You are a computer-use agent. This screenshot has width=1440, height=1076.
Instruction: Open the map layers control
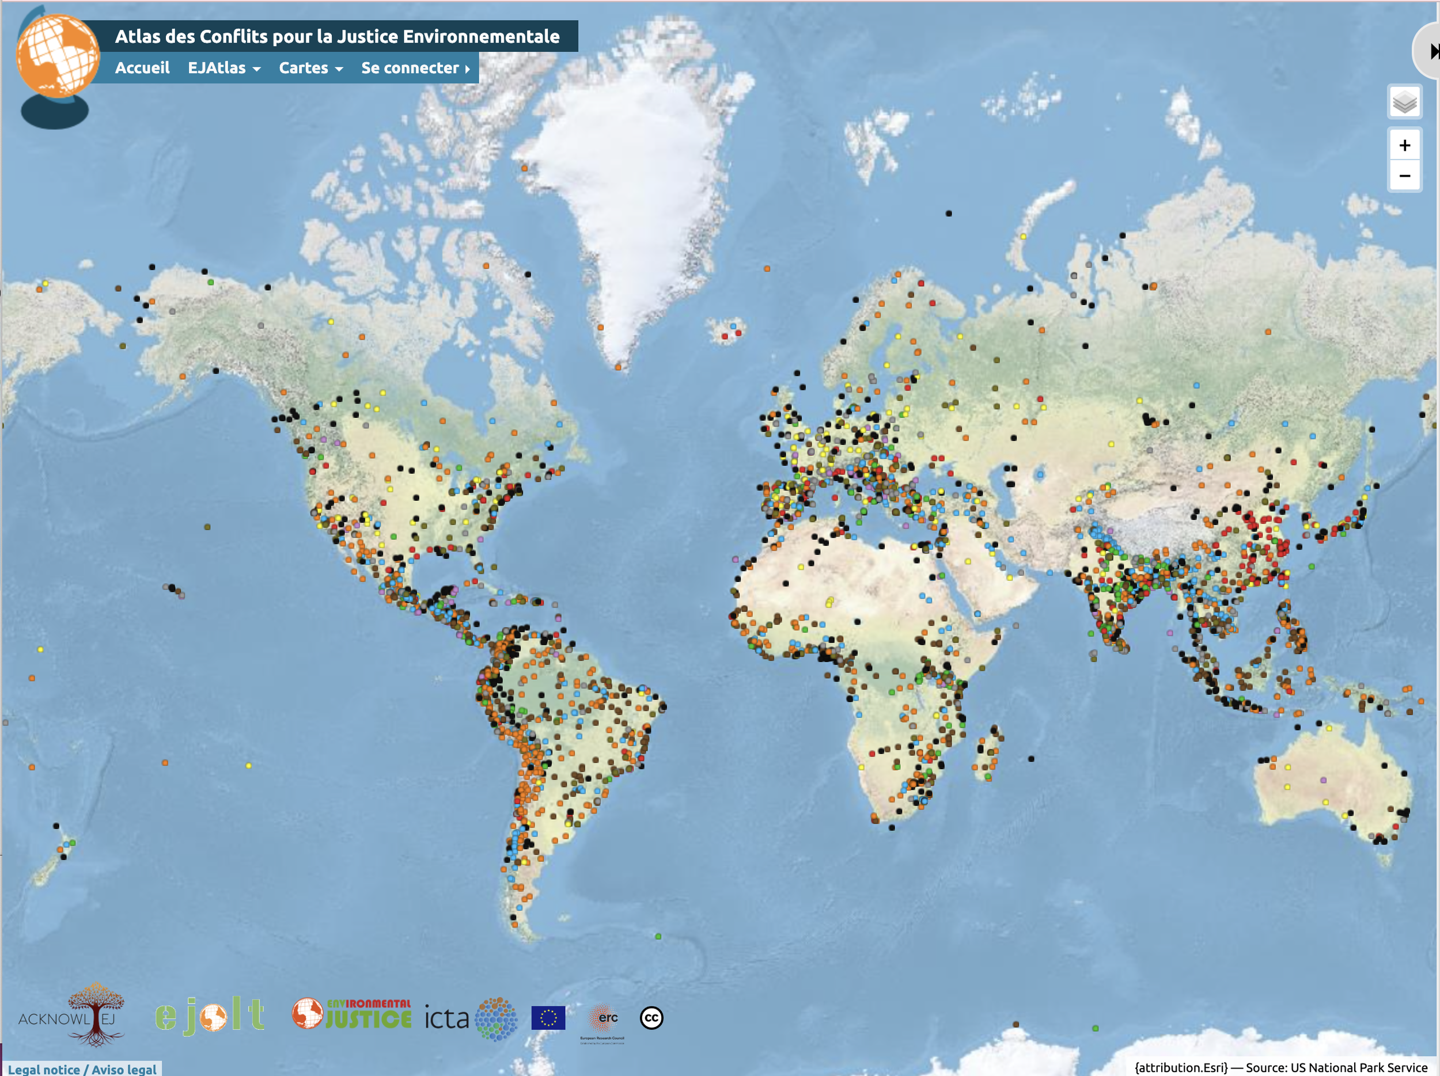point(1404,102)
